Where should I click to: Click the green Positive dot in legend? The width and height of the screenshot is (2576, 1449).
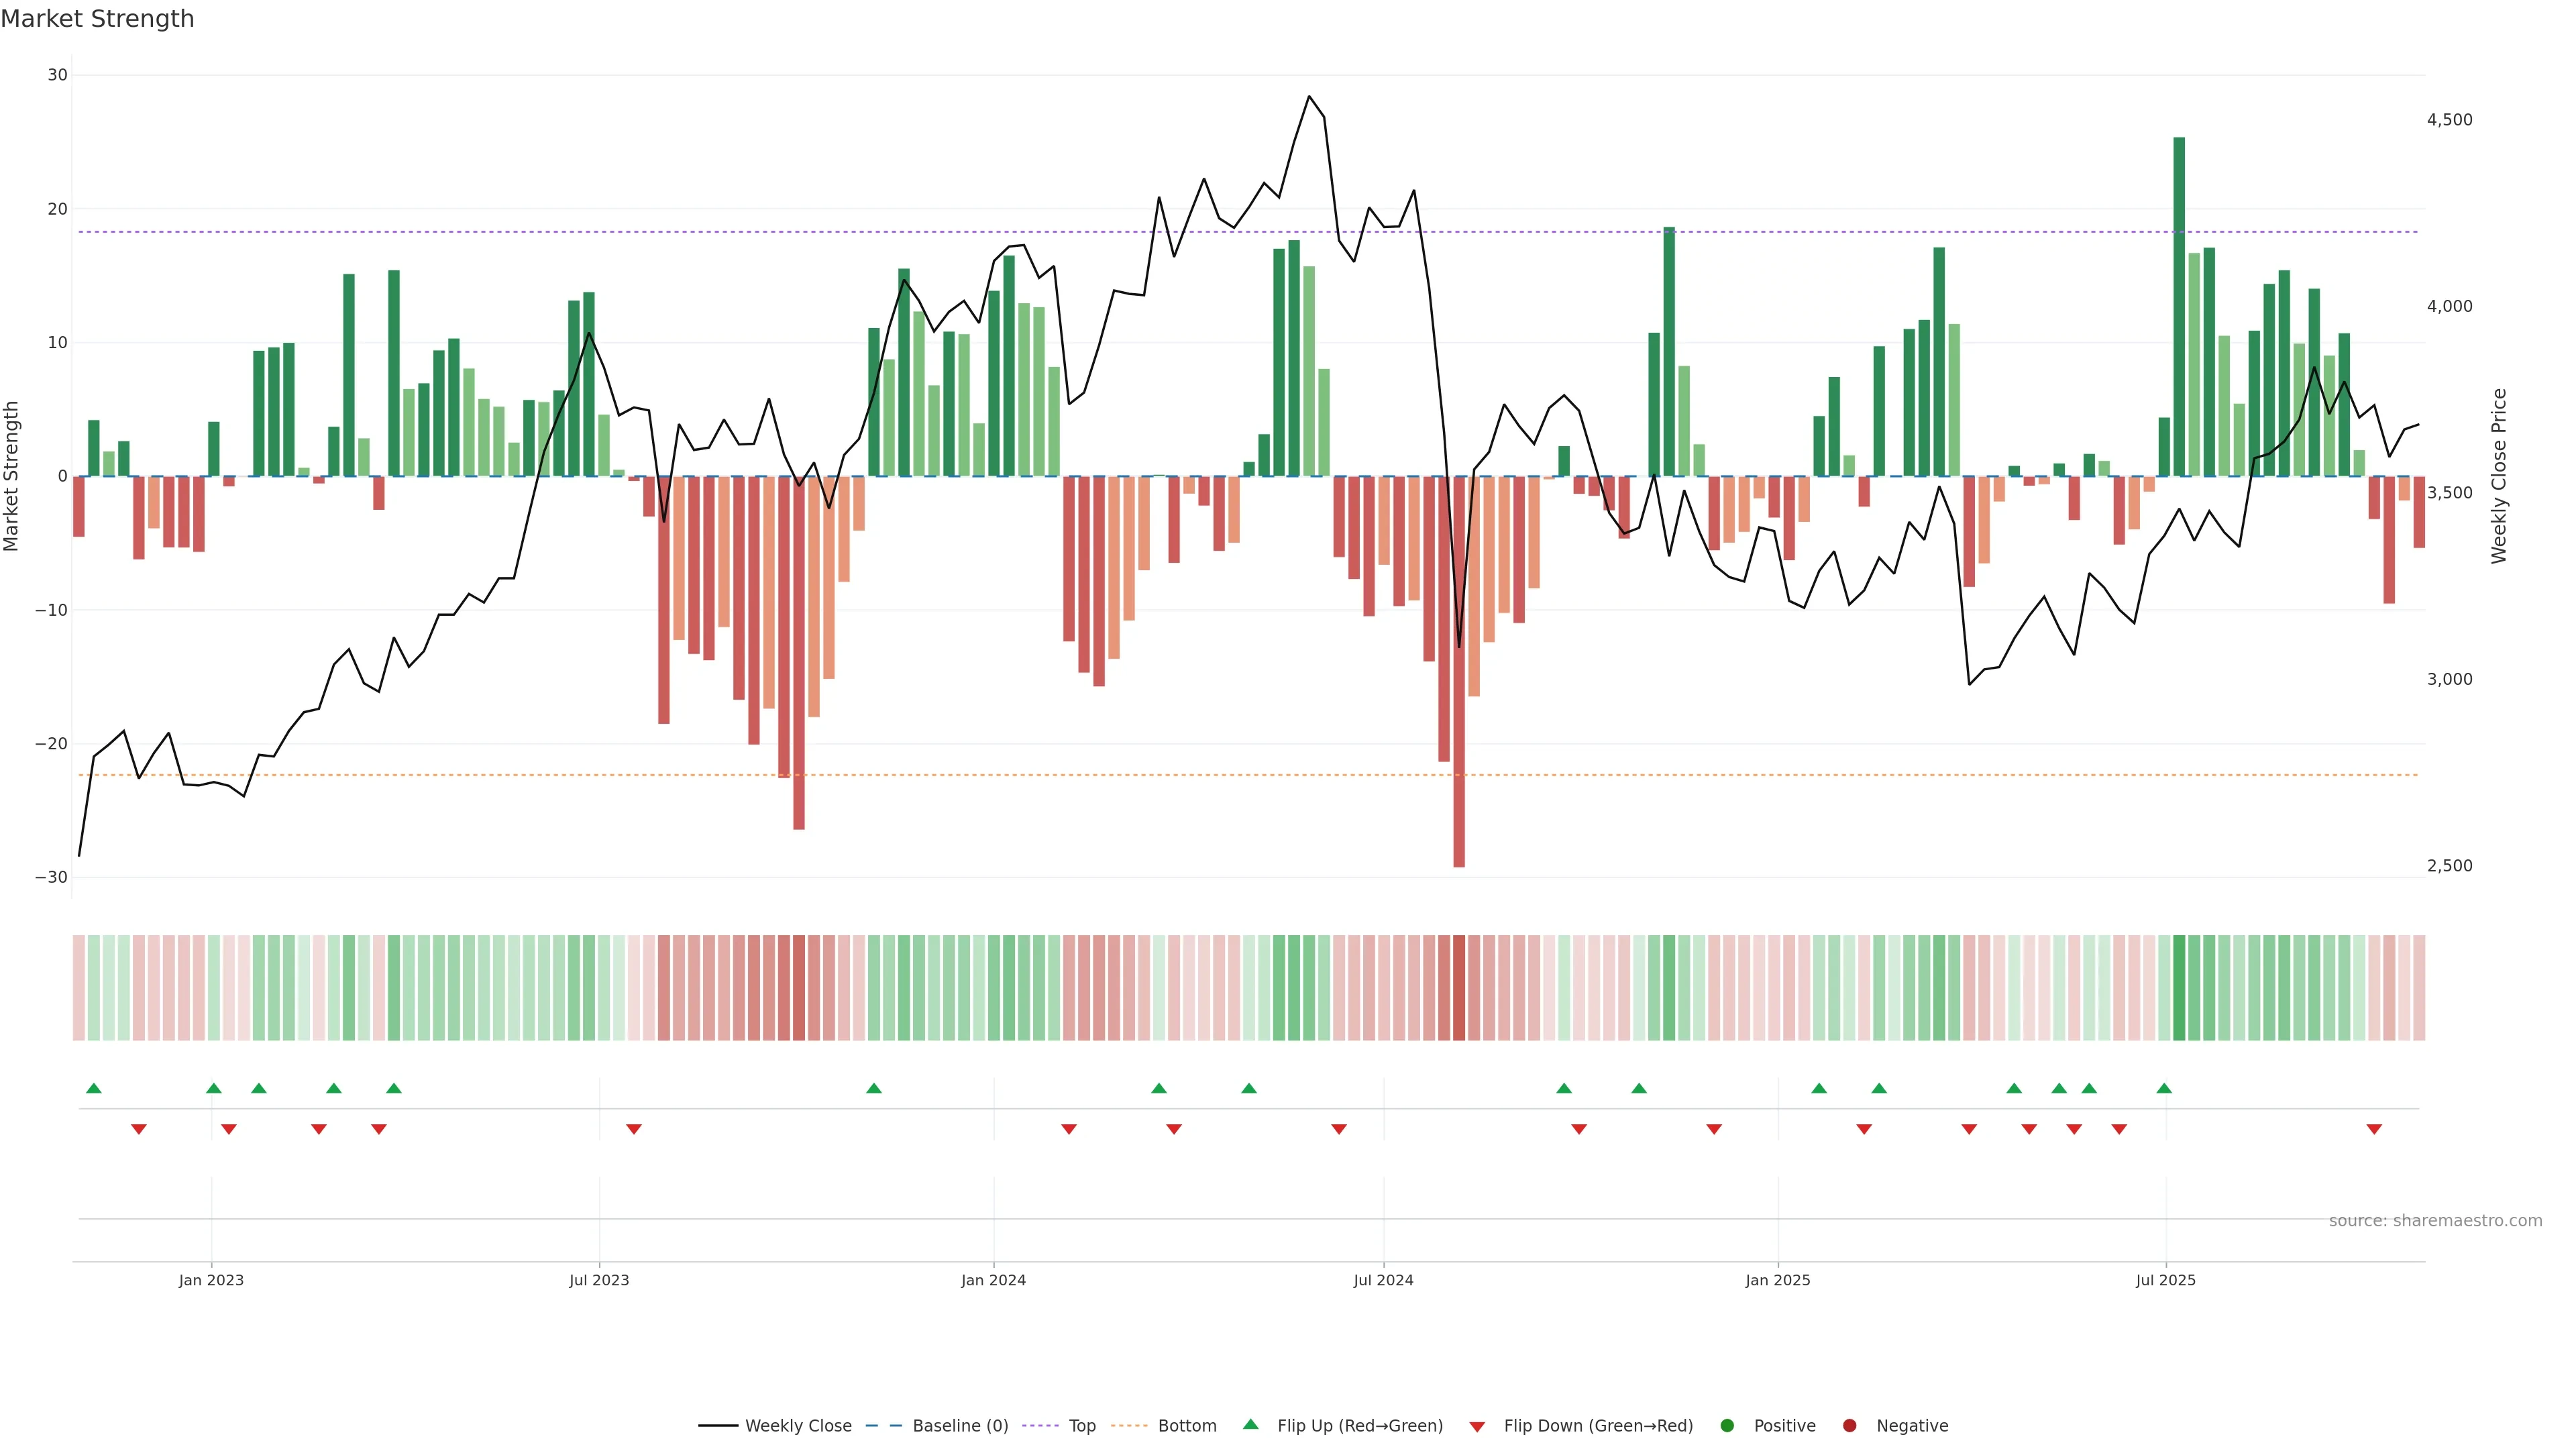(x=1727, y=1426)
